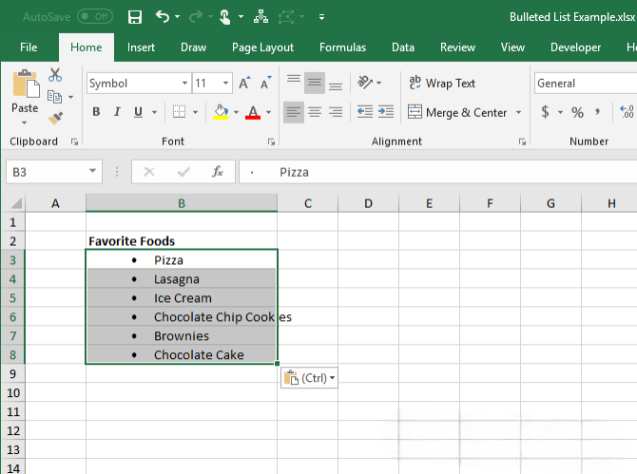This screenshot has width=637, height=474.
Task: Click Comma Style icon
Action: click(597, 111)
